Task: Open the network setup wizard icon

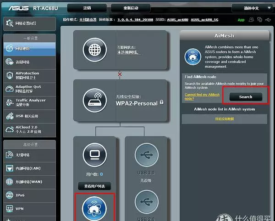Action: 10,23
